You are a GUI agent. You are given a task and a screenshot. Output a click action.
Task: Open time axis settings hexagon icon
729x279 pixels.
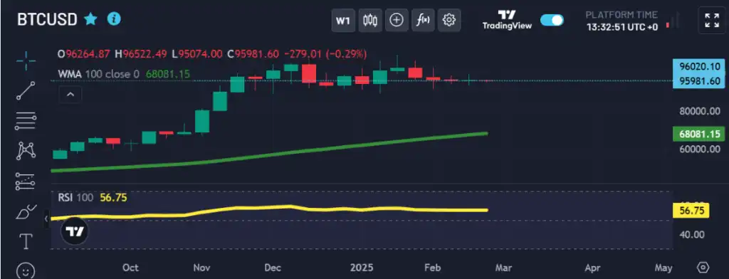tap(703, 268)
